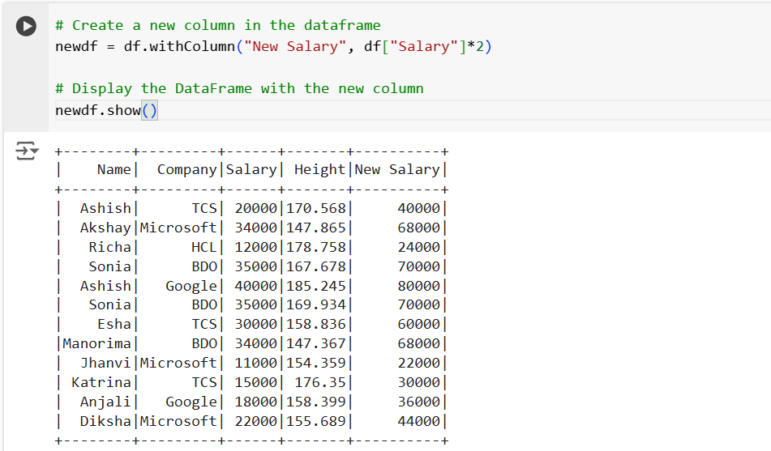Toggle the cell output actions icon
771x451 pixels.
coord(26,151)
